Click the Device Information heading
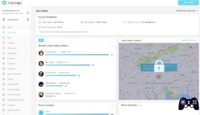Image resolution: width=200 pixels, height=115 pixels. (47, 17)
